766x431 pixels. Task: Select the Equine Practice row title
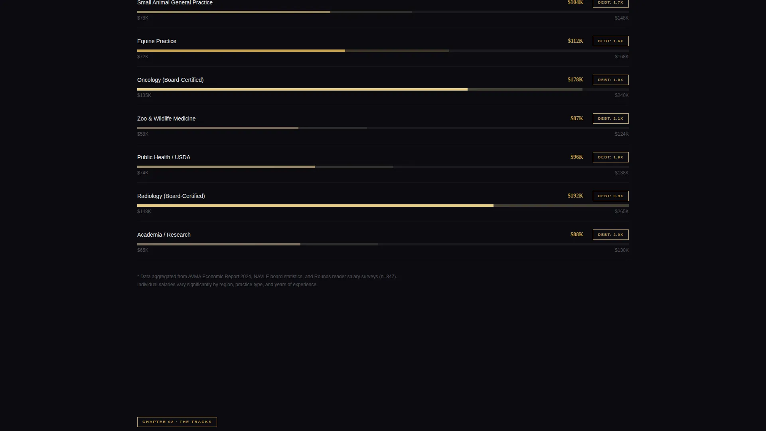point(157,41)
